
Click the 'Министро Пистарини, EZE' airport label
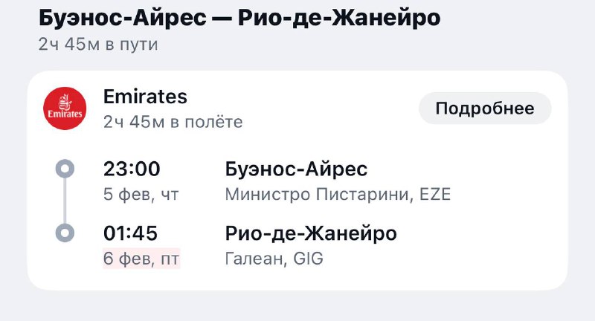(338, 195)
